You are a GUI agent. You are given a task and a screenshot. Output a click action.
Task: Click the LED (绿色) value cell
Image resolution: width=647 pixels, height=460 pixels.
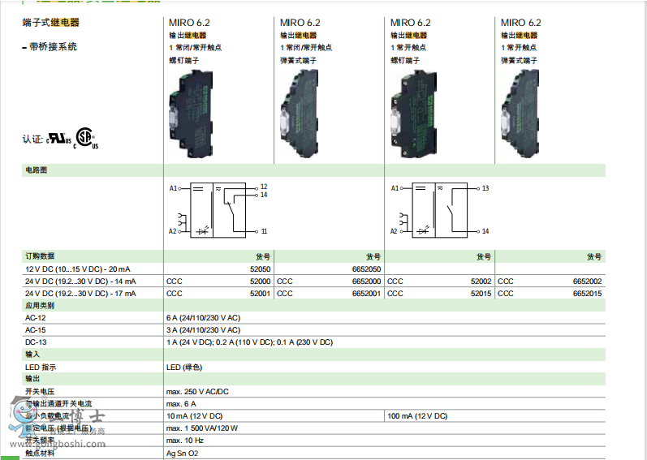(184, 367)
